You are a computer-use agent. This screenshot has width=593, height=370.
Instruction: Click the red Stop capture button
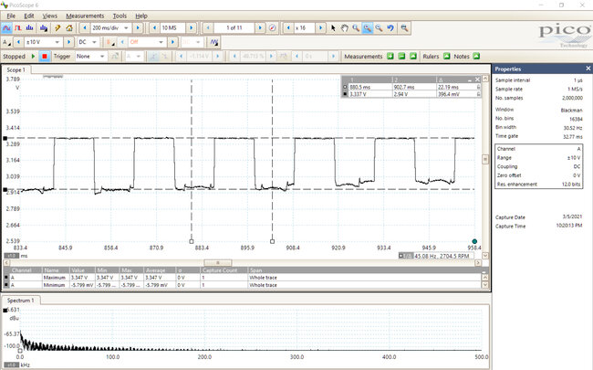(45, 56)
